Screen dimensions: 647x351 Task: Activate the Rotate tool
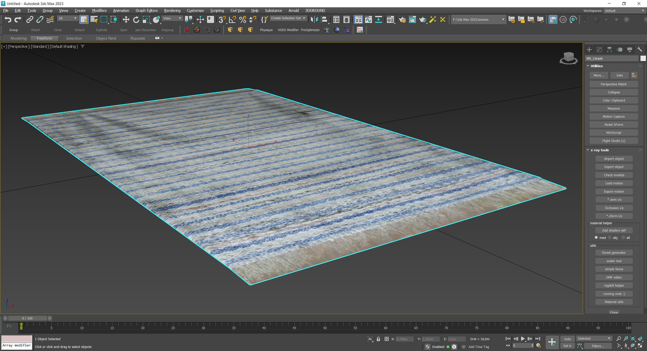point(136,20)
